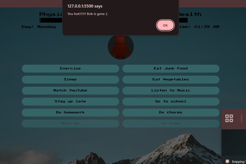The height and width of the screenshot is (164, 246).
Task: Click the right-side Health progress bar
Action: click(x=183, y=20)
